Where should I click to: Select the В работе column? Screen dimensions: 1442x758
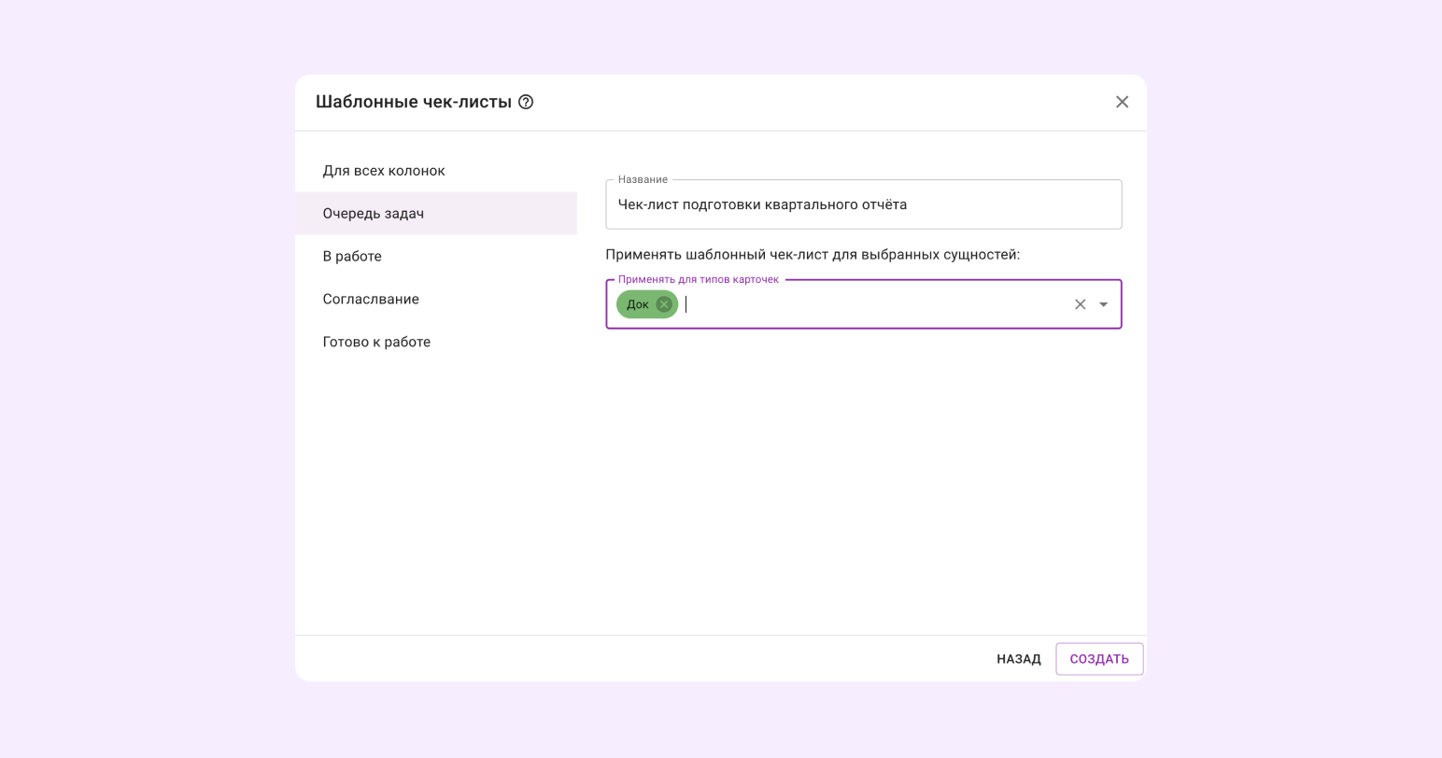tap(436, 257)
